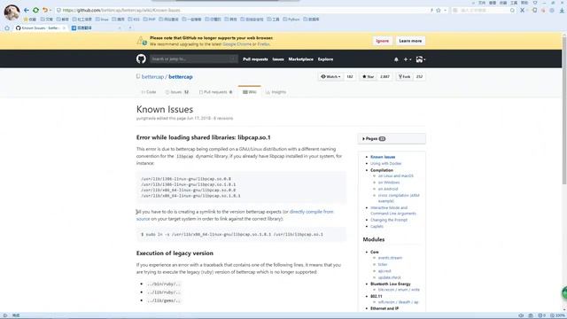Click the Python bookmark folder
The image size is (567, 319).
tap(291, 19)
